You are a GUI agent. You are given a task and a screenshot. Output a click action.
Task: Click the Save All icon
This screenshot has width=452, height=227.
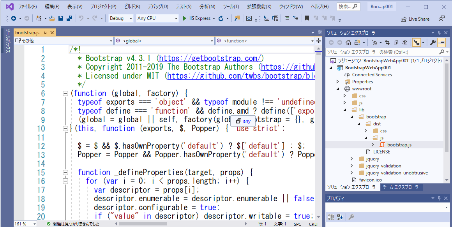coord(69,18)
